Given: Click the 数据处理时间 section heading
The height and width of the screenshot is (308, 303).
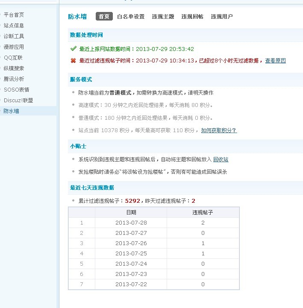Looking at the screenshot, I should (86, 35).
